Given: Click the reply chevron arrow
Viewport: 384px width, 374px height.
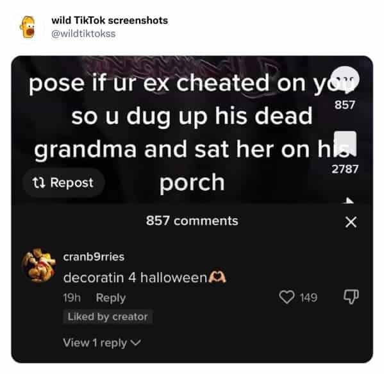Looking at the screenshot, I should [x=136, y=343].
